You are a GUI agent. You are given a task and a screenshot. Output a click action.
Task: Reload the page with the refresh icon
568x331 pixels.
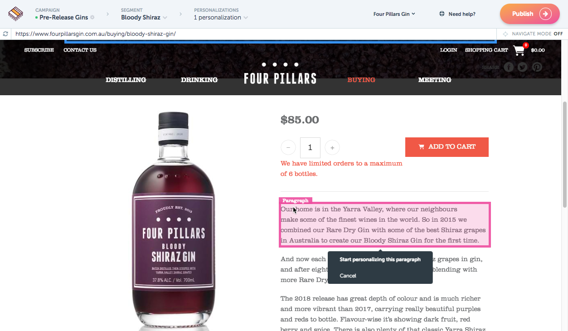(x=5, y=34)
